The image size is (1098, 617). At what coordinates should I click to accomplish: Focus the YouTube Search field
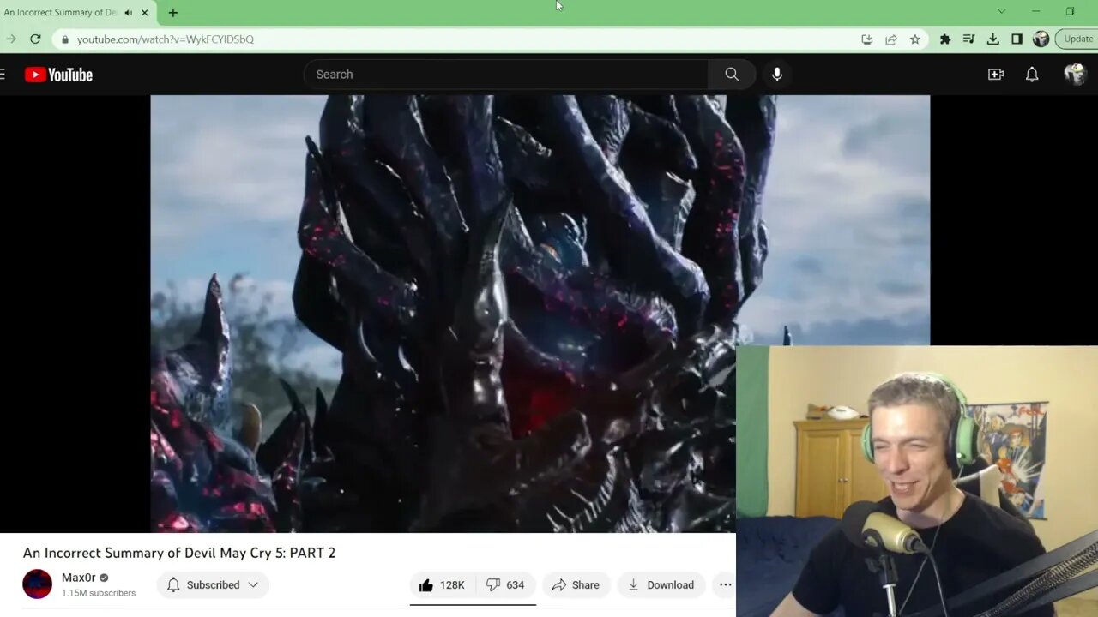pos(506,75)
